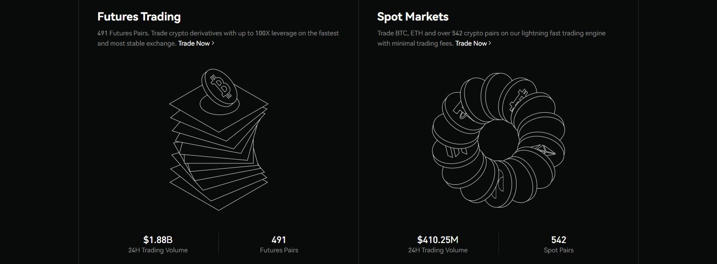Open the chevron arrow after Futures Trade Now
This screenshot has width=717, height=264.
213,43
